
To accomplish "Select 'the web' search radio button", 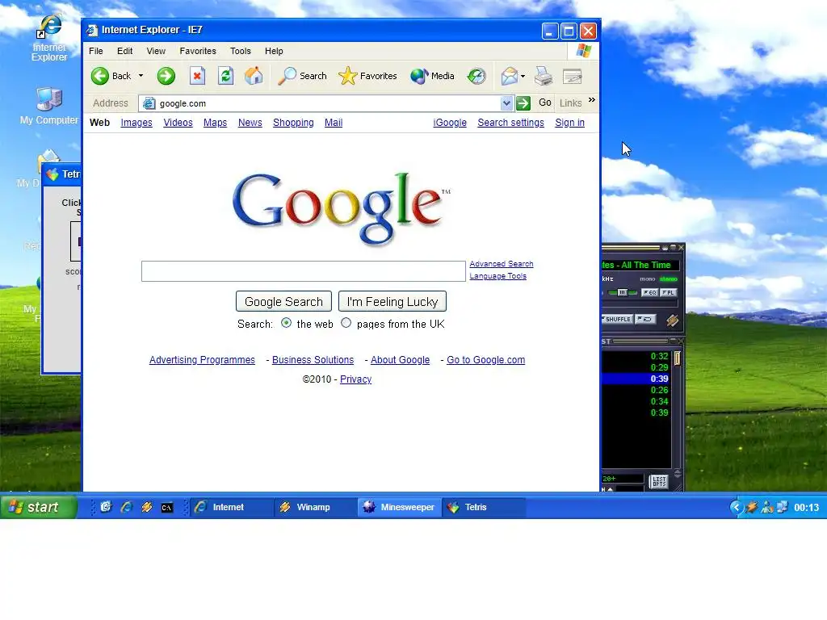I will coord(287,323).
